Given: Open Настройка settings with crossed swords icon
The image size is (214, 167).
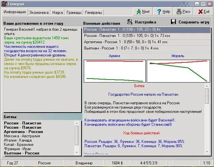Looking at the screenshot, I should coord(141,22).
